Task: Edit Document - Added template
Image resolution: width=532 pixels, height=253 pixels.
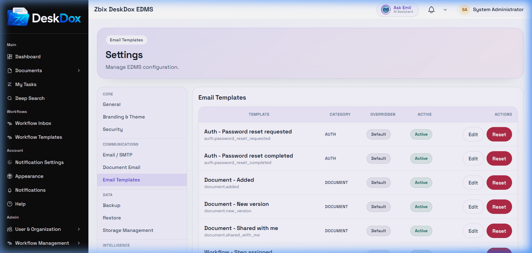Action: (473, 183)
